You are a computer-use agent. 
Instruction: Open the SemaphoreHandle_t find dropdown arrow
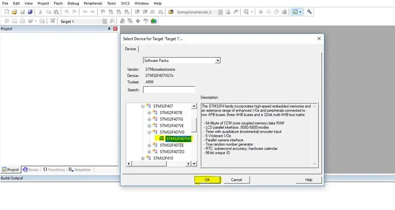(220, 12)
